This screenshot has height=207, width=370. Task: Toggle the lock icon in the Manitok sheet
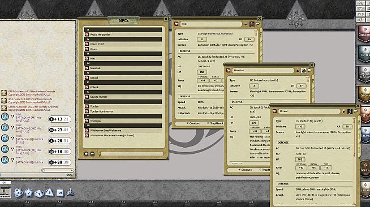coord(298,71)
